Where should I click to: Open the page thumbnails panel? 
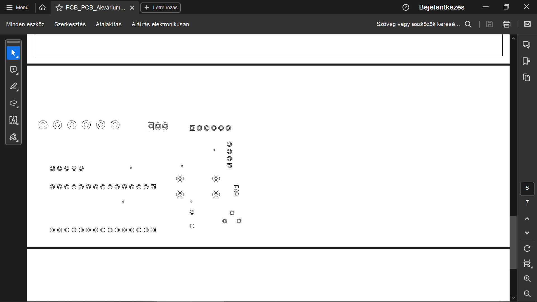click(x=527, y=77)
